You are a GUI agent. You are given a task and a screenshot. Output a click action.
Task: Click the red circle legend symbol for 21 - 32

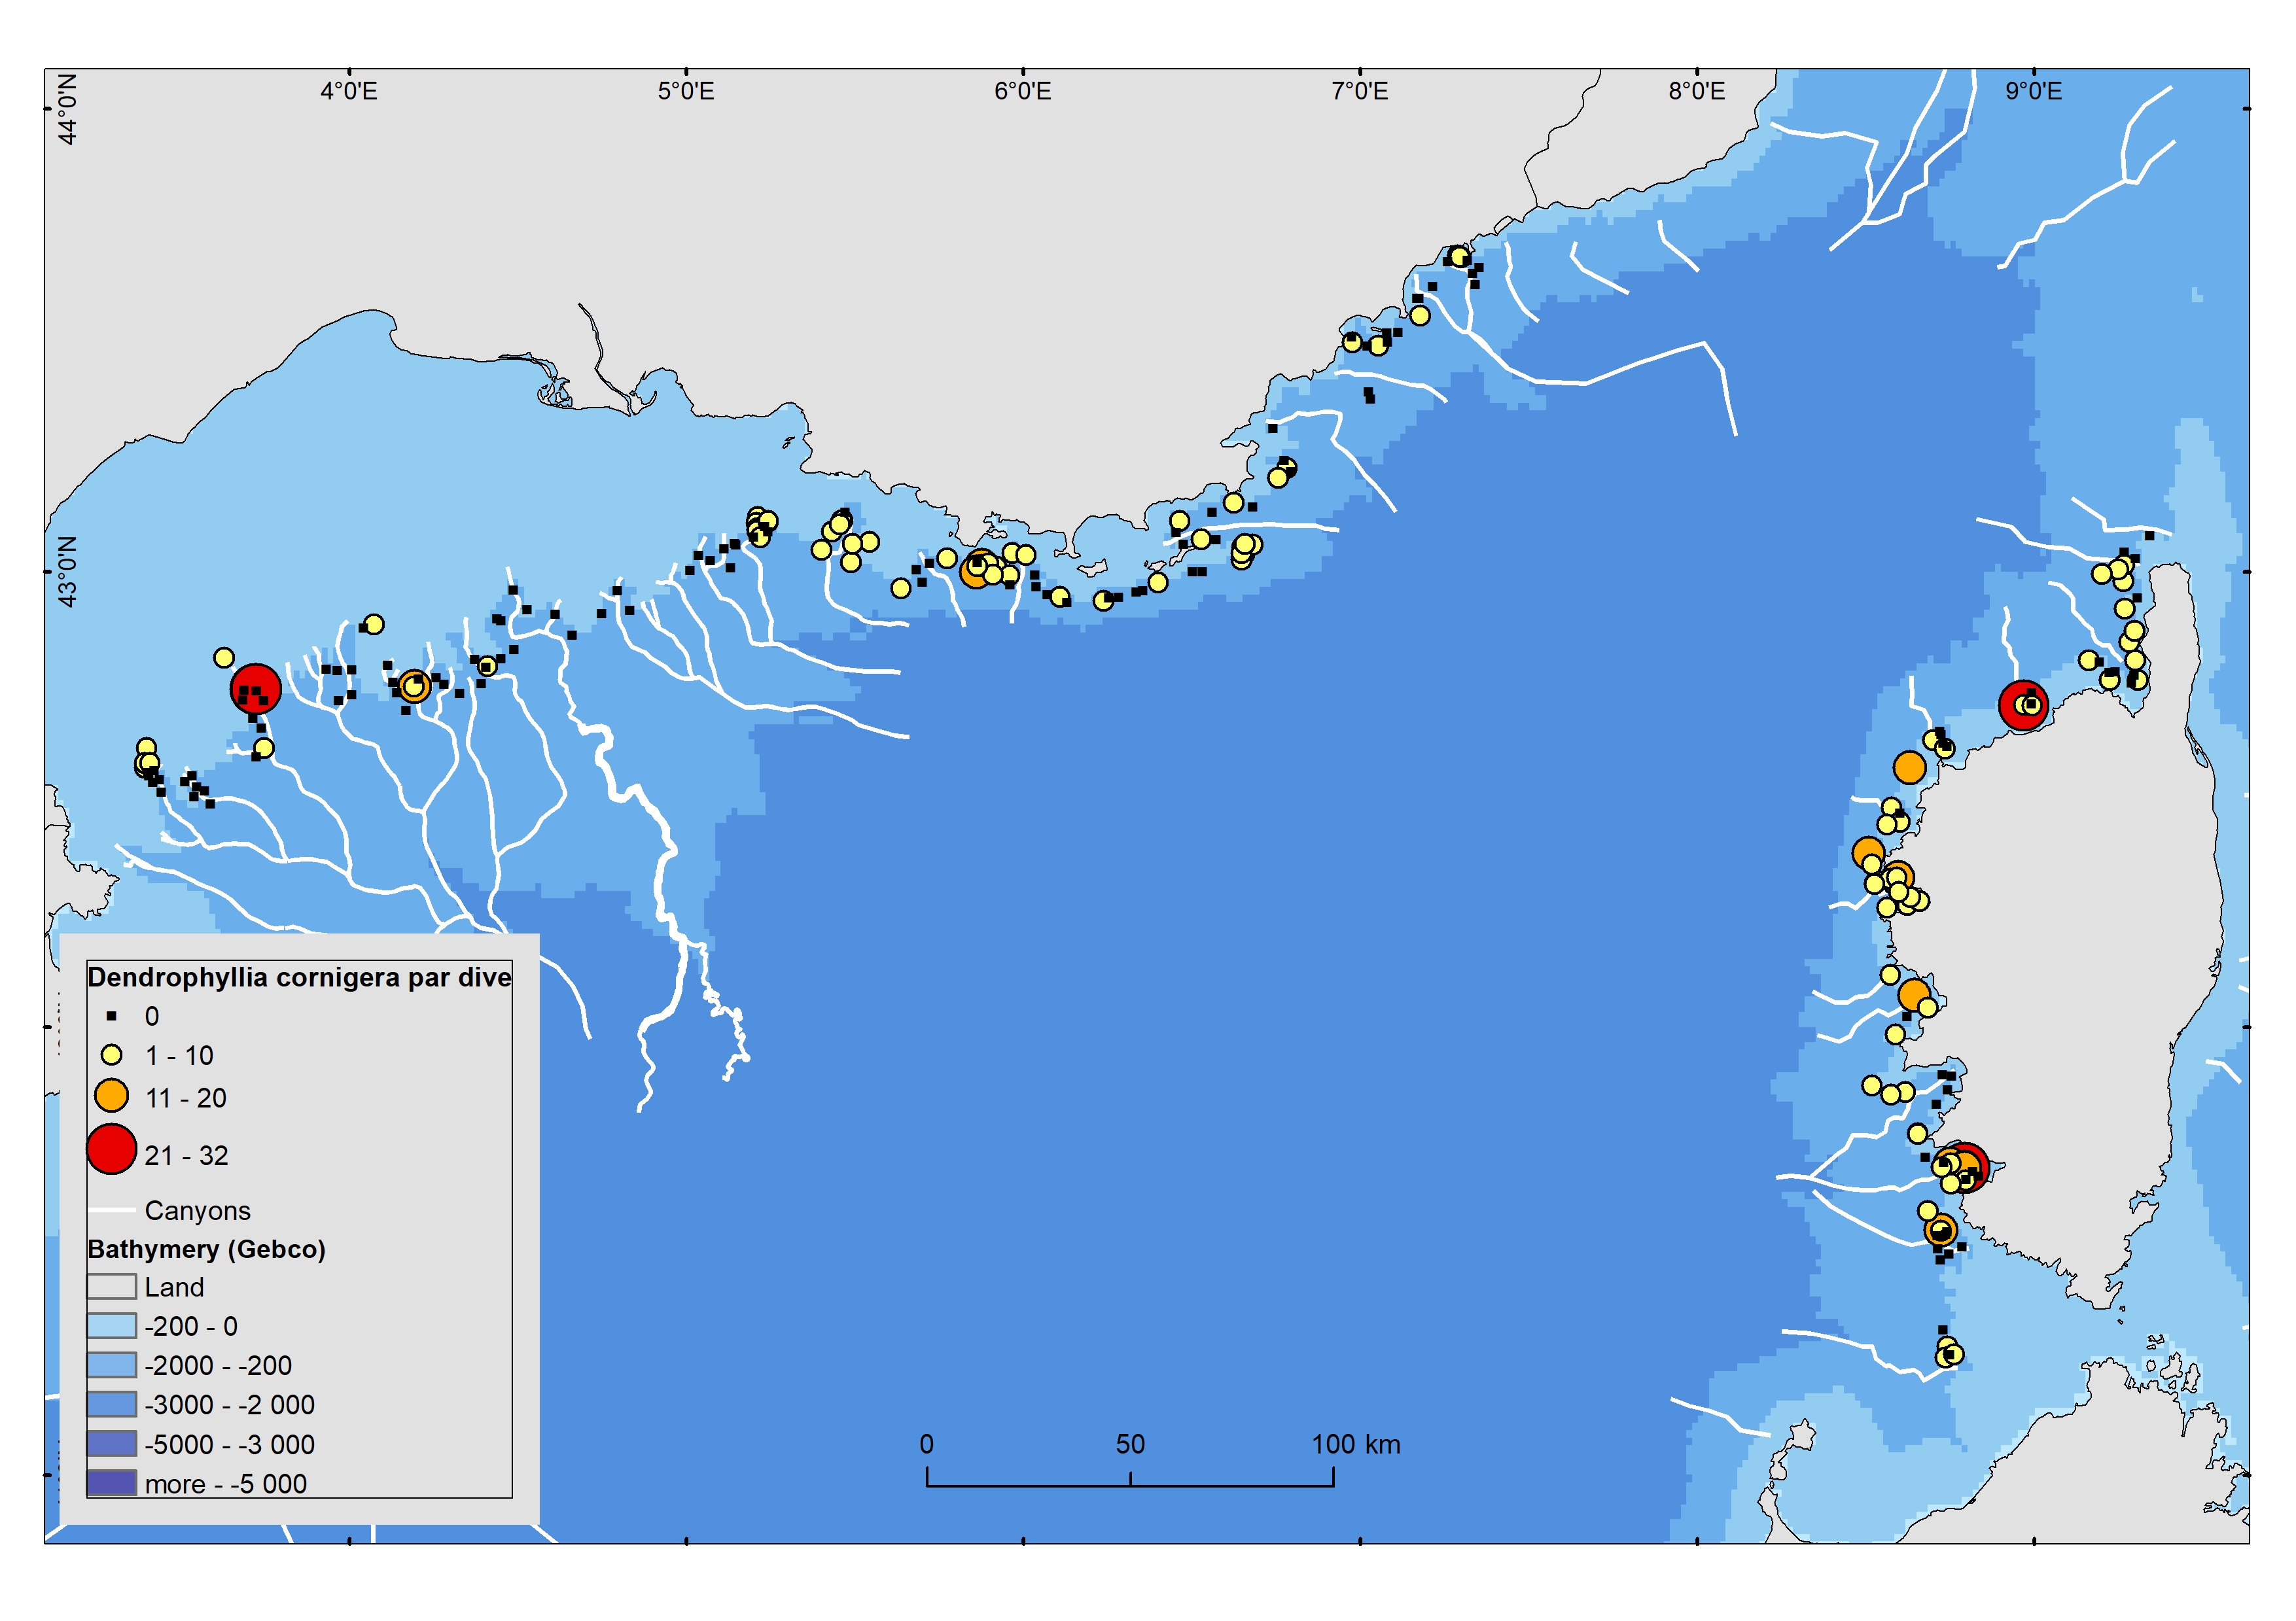click(111, 1149)
